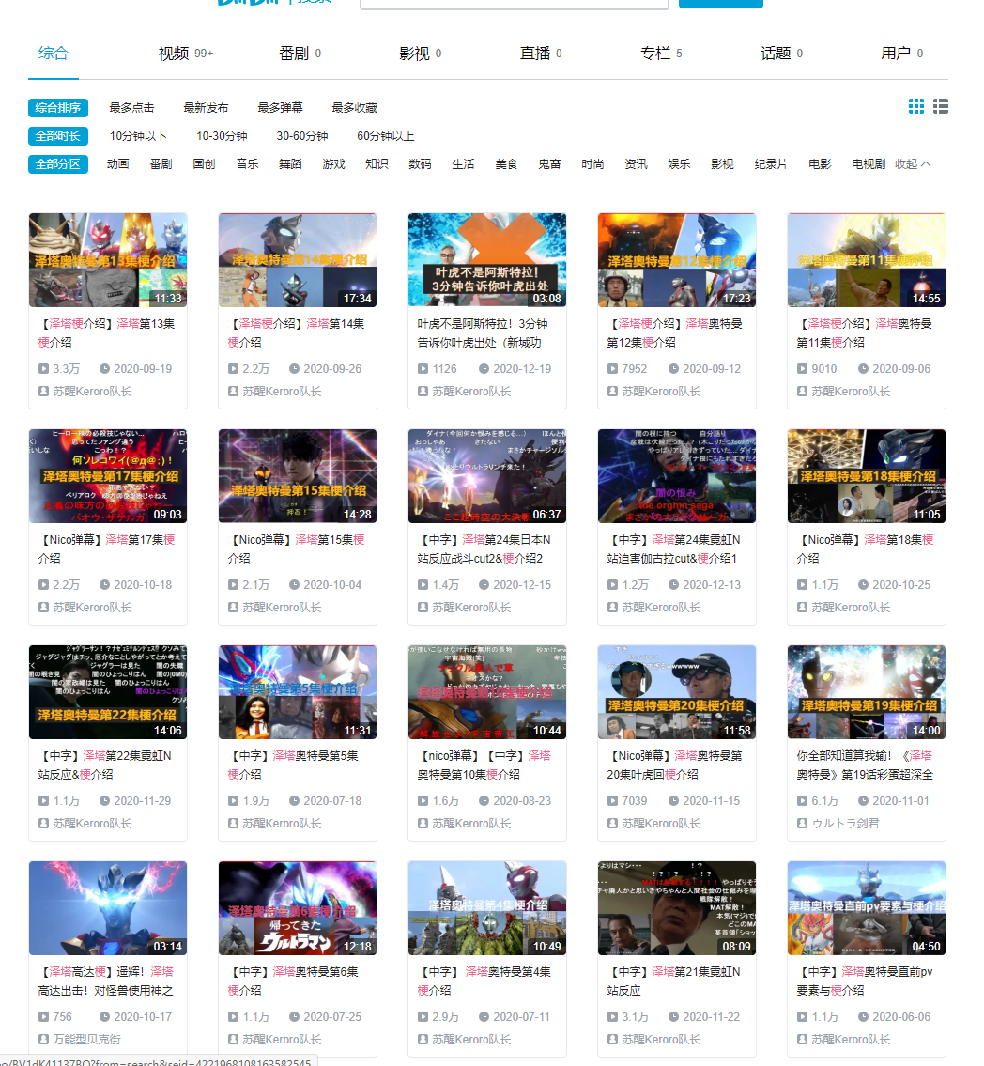Sort results by 最多点击
Image resolution: width=984 pixels, height=1066 pixels.
pos(131,107)
